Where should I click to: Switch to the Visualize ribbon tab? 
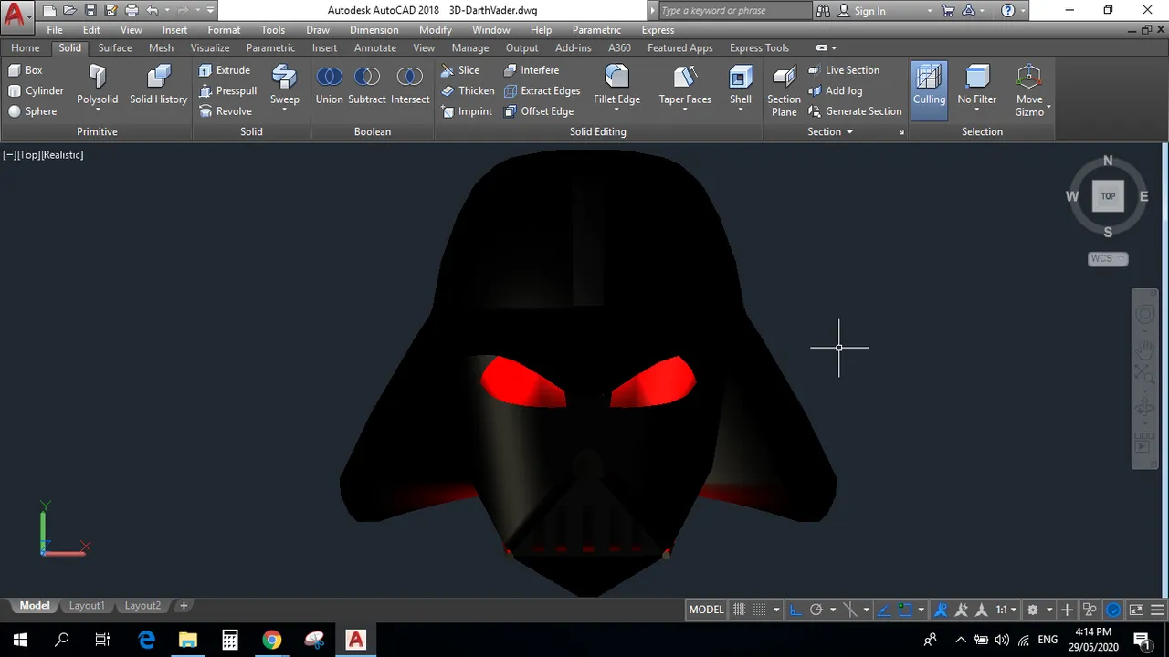tap(210, 48)
